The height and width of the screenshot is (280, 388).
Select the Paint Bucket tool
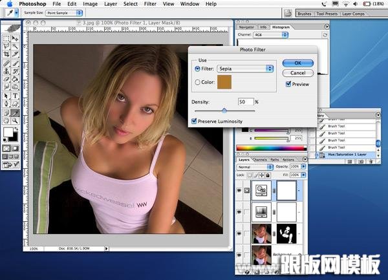tap(15, 79)
